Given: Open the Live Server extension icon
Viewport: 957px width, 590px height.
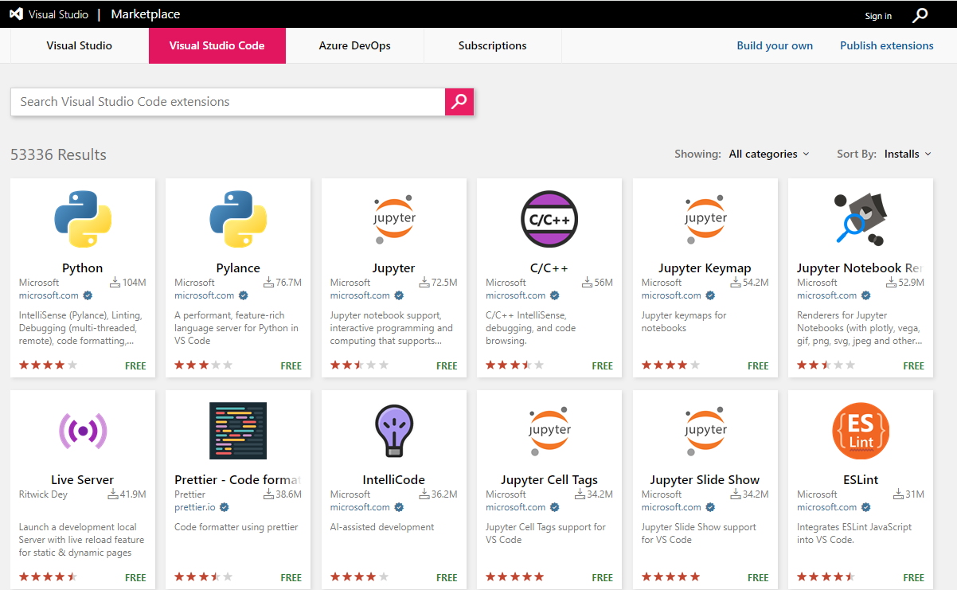Looking at the screenshot, I should point(83,431).
